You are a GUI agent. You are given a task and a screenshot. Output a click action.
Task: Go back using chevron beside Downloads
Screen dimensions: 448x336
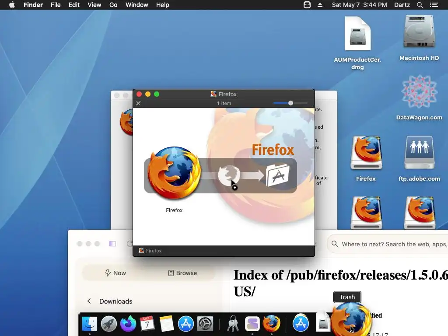(x=89, y=301)
